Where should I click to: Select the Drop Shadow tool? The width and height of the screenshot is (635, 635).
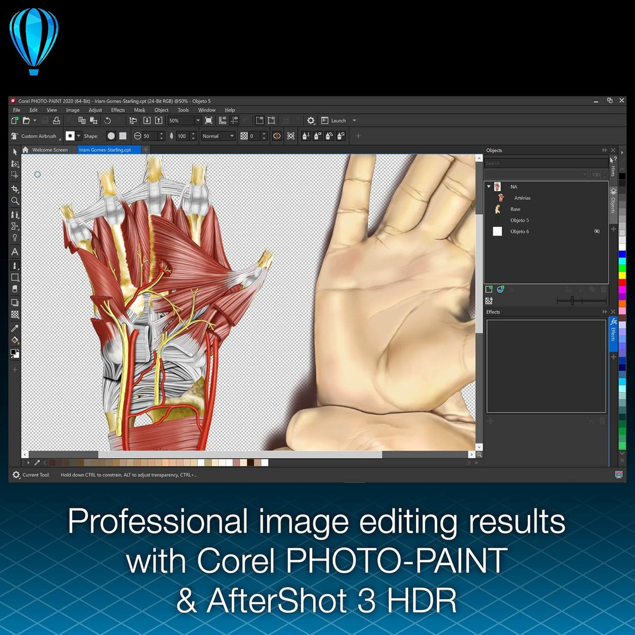[x=15, y=303]
